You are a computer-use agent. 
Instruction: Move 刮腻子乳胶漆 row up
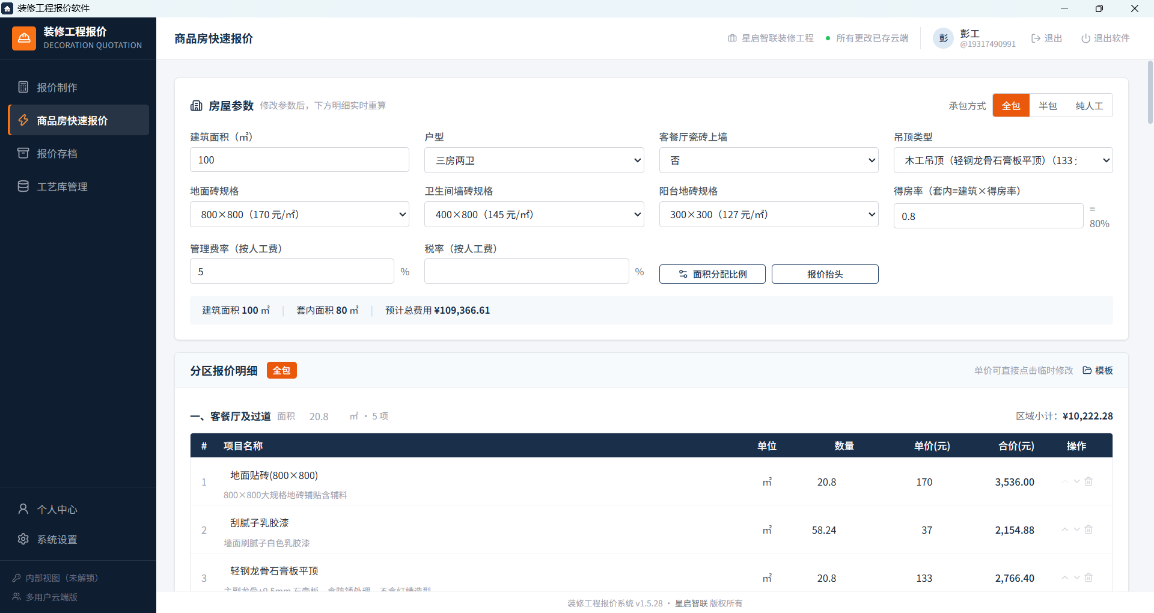coord(1064,529)
